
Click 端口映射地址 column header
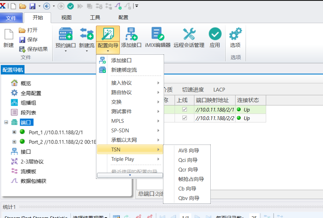[215, 100]
